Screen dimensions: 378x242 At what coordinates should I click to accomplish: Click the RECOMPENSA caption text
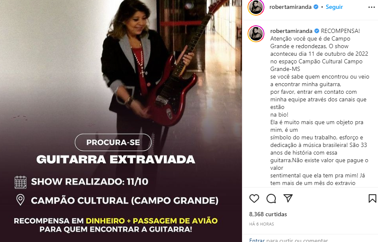point(340,31)
